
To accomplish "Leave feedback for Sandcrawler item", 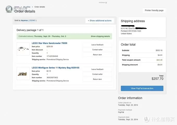I will tap(97, 45).
